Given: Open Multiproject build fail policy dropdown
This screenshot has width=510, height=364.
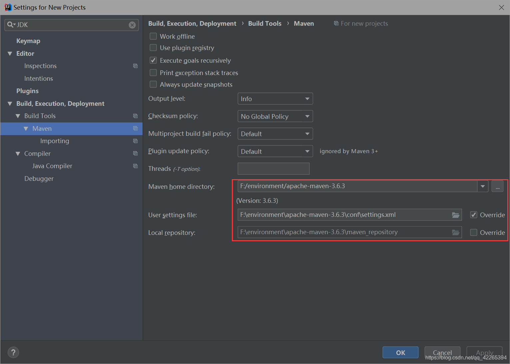Looking at the screenshot, I should click(x=275, y=134).
